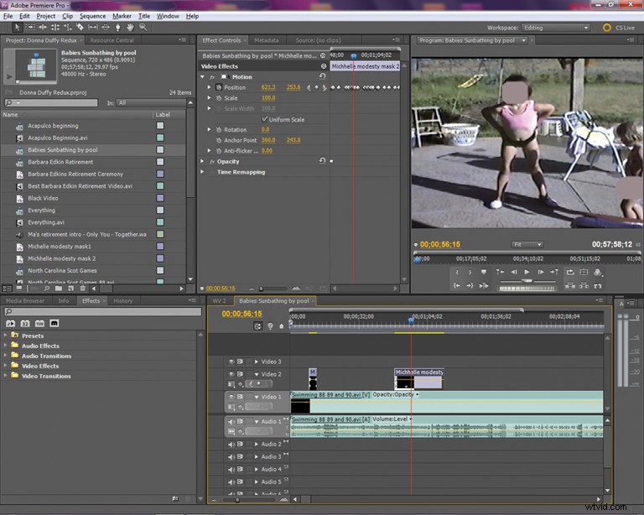
Task: Click the timeline zoom slider
Action: coord(237,500)
